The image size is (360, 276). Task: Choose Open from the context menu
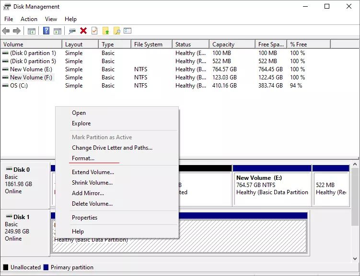coord(117,113)
